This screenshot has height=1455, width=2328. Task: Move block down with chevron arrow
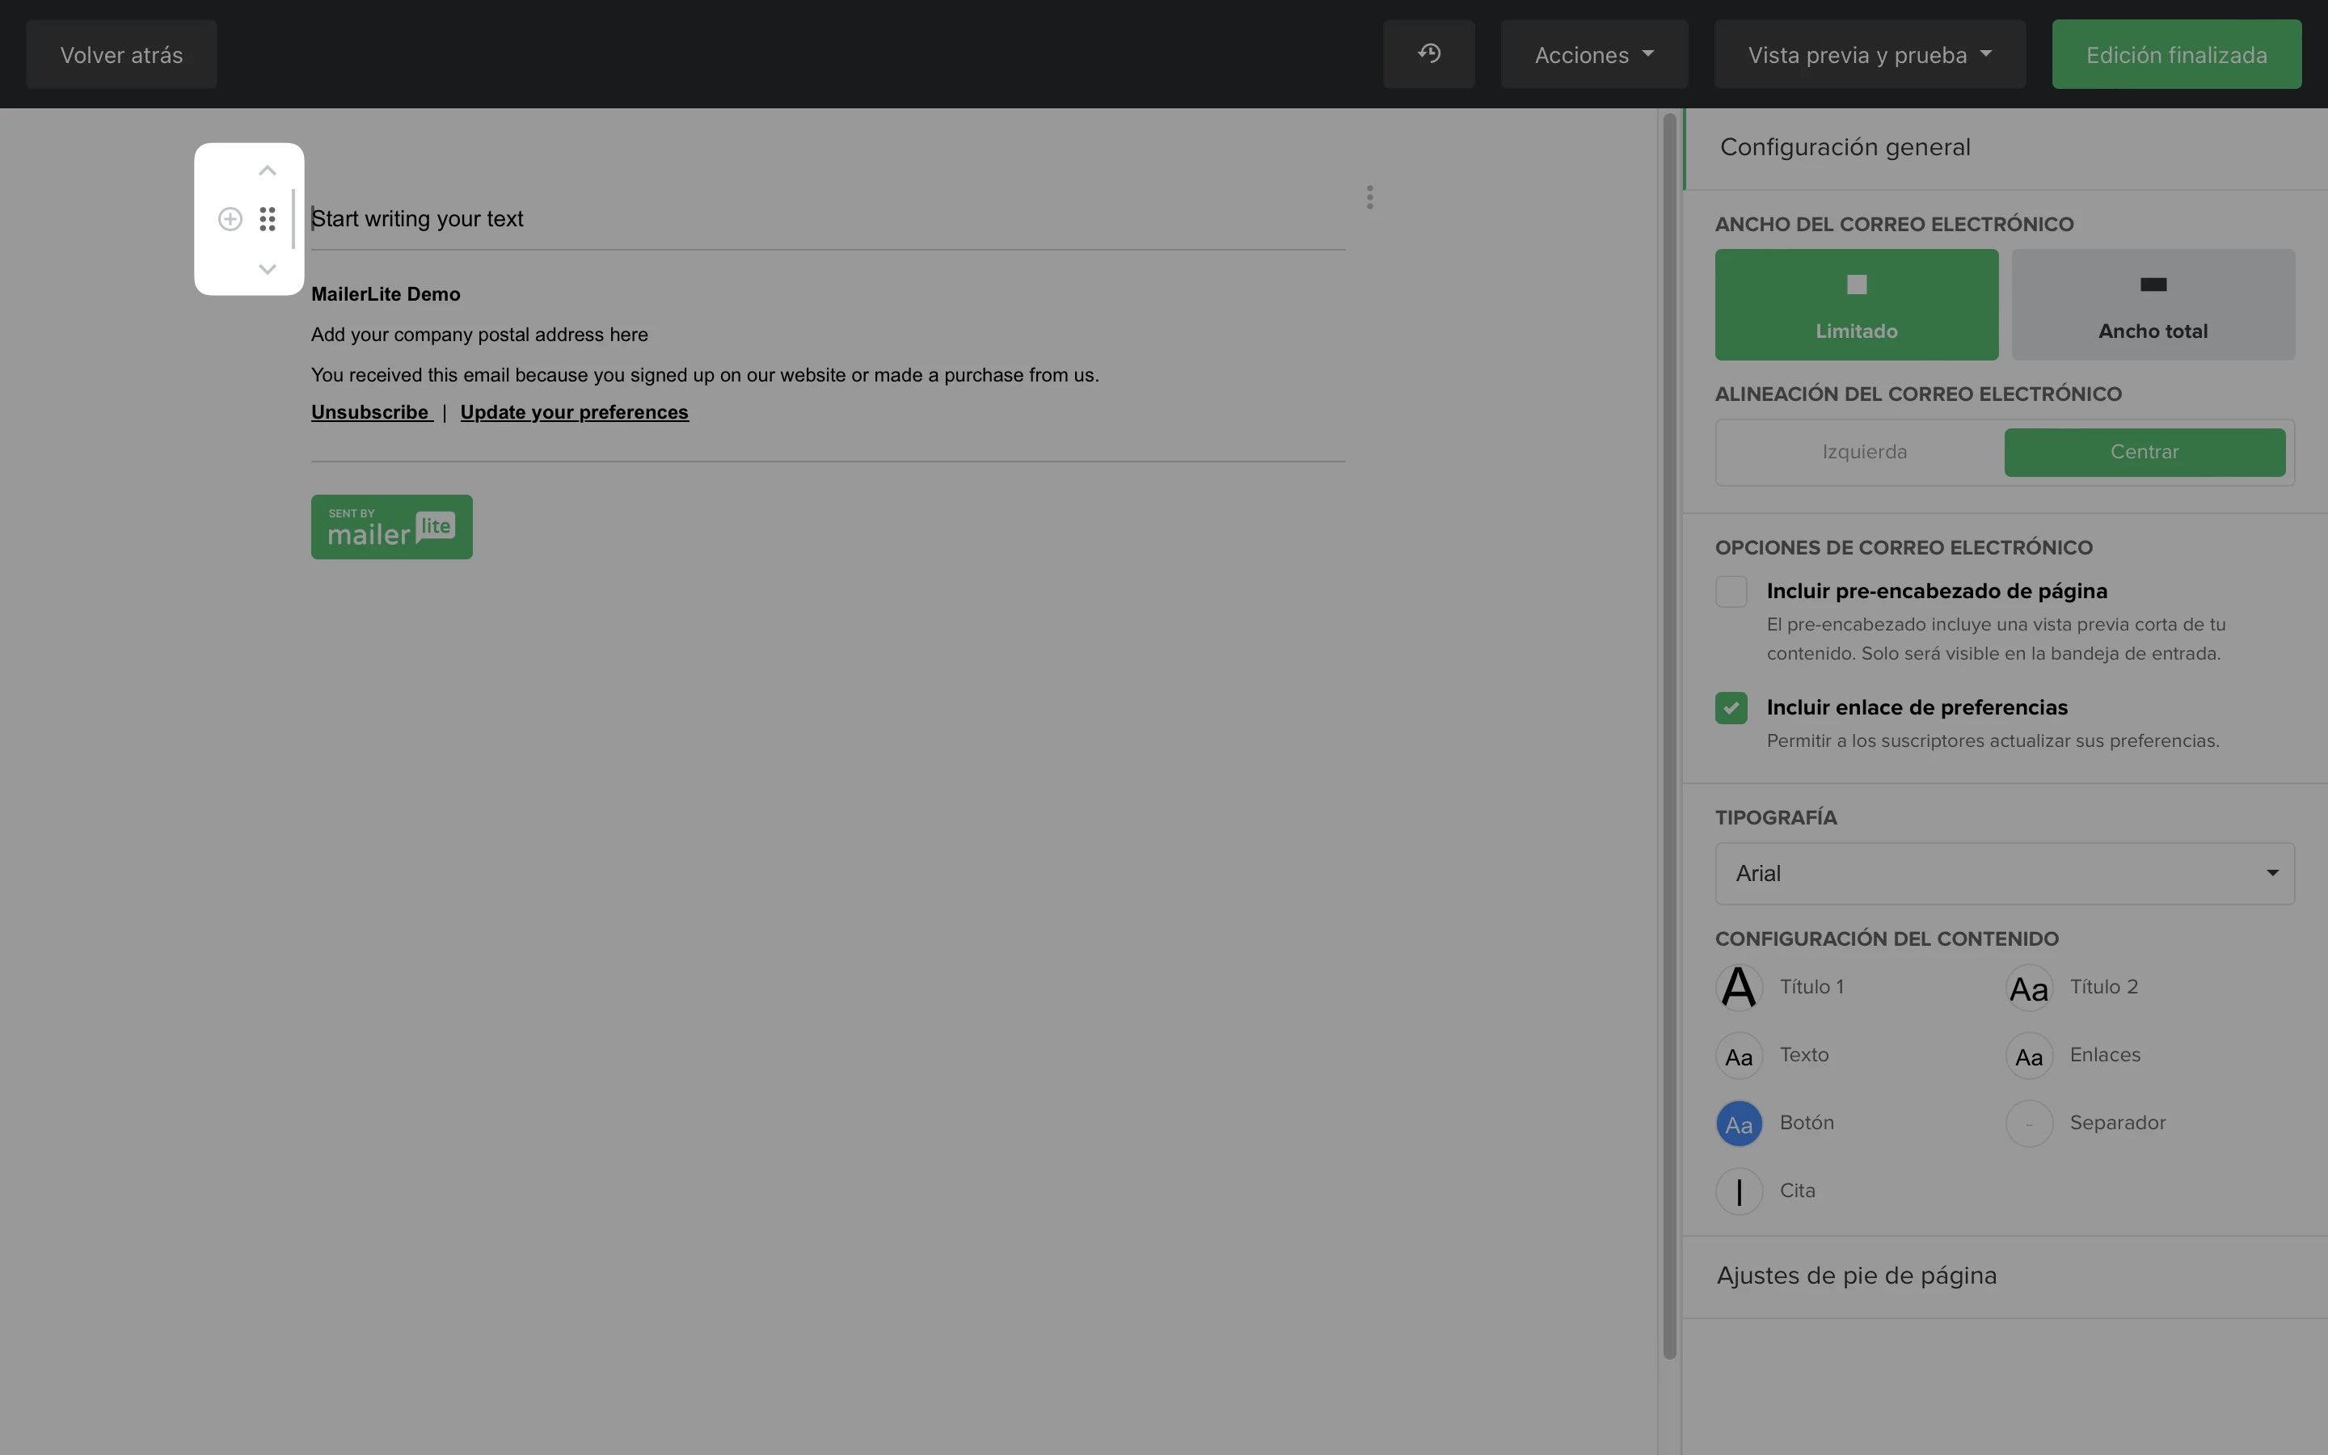(x=268, y=269)
